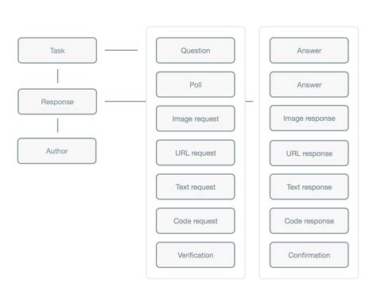Click the Confirmation box

(x=309, y=255)
